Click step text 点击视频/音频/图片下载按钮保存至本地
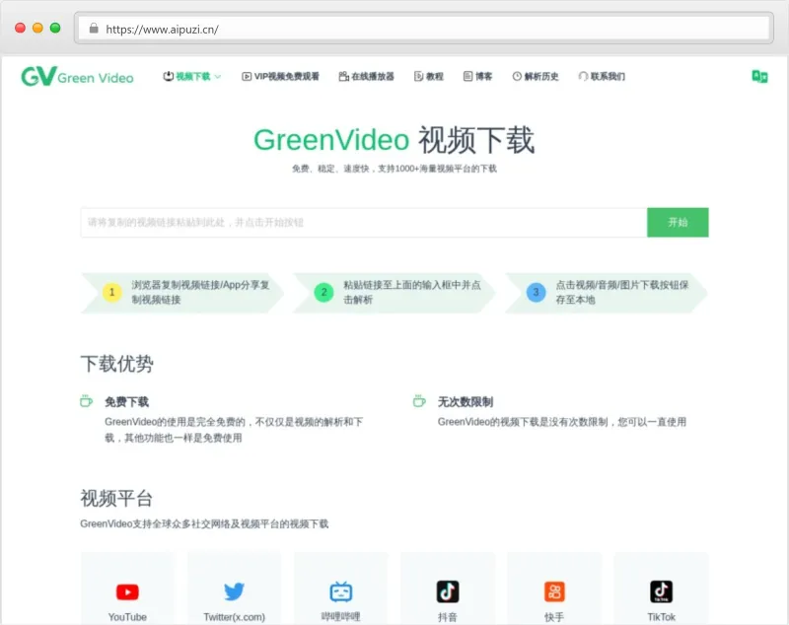The width and height of the screenshot is (789, 625). tap(622, 292)
